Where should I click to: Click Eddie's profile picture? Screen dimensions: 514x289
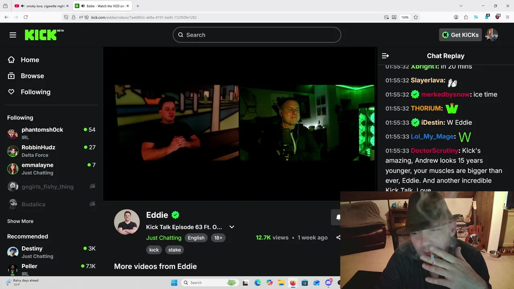tap(127, 222)
